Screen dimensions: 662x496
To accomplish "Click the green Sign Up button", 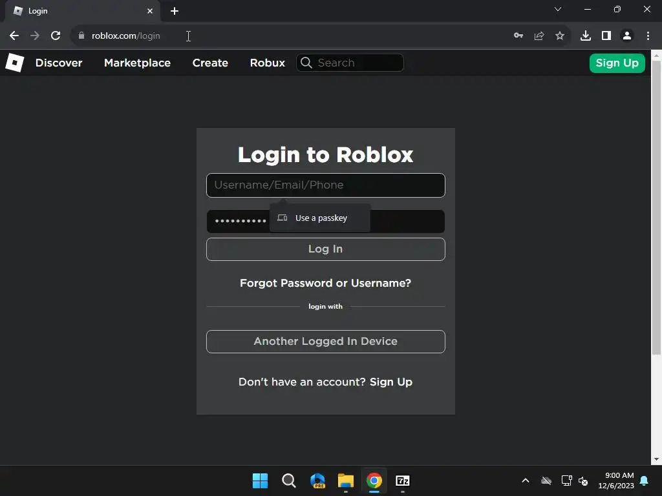I will pyautogui.click(x=617, y=63).
